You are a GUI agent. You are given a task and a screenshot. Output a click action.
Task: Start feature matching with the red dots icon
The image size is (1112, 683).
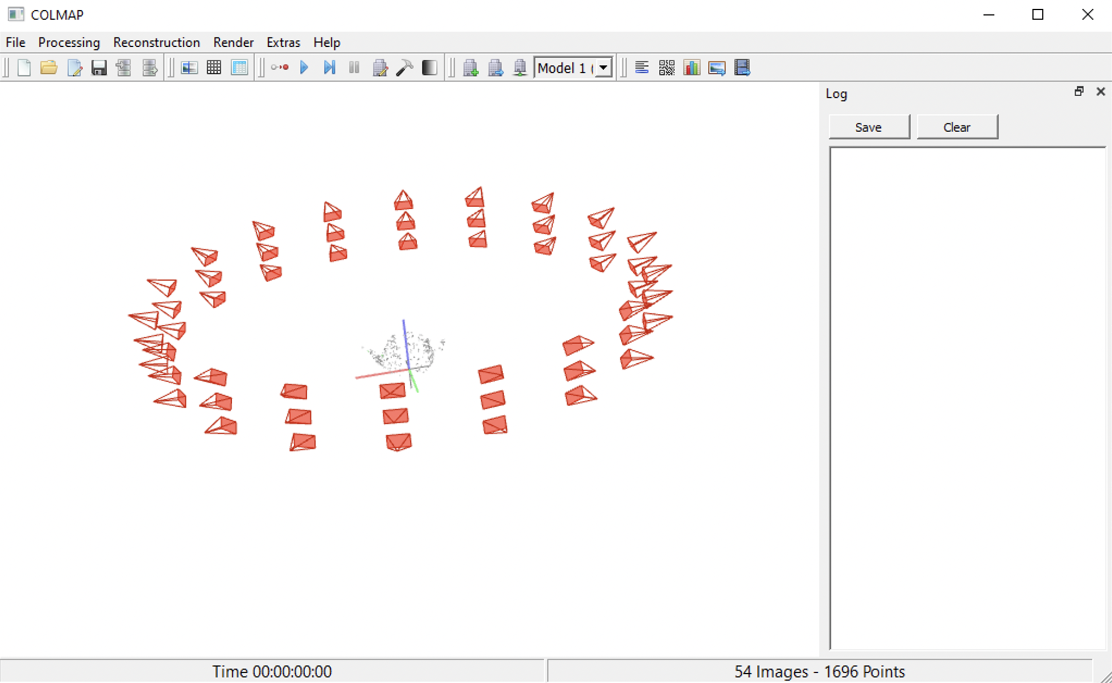pos(281,67)
